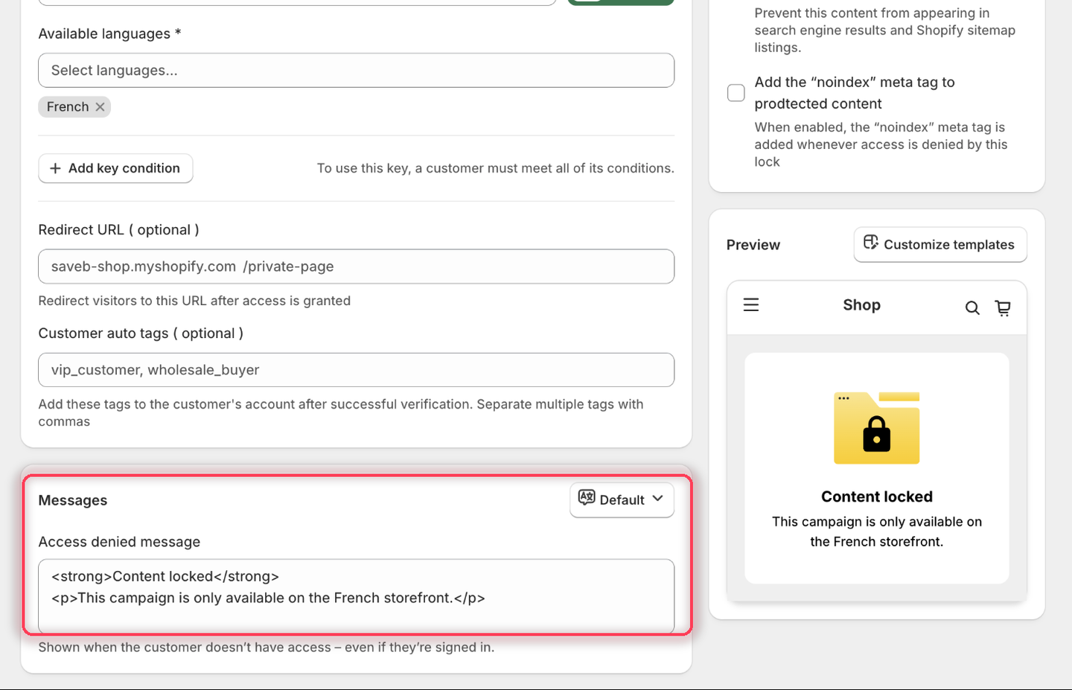This screenshot has width=1072, height=690.
Task: Click the Customer auto tags input
Action: pyautogui.click(x=356, y=370)
